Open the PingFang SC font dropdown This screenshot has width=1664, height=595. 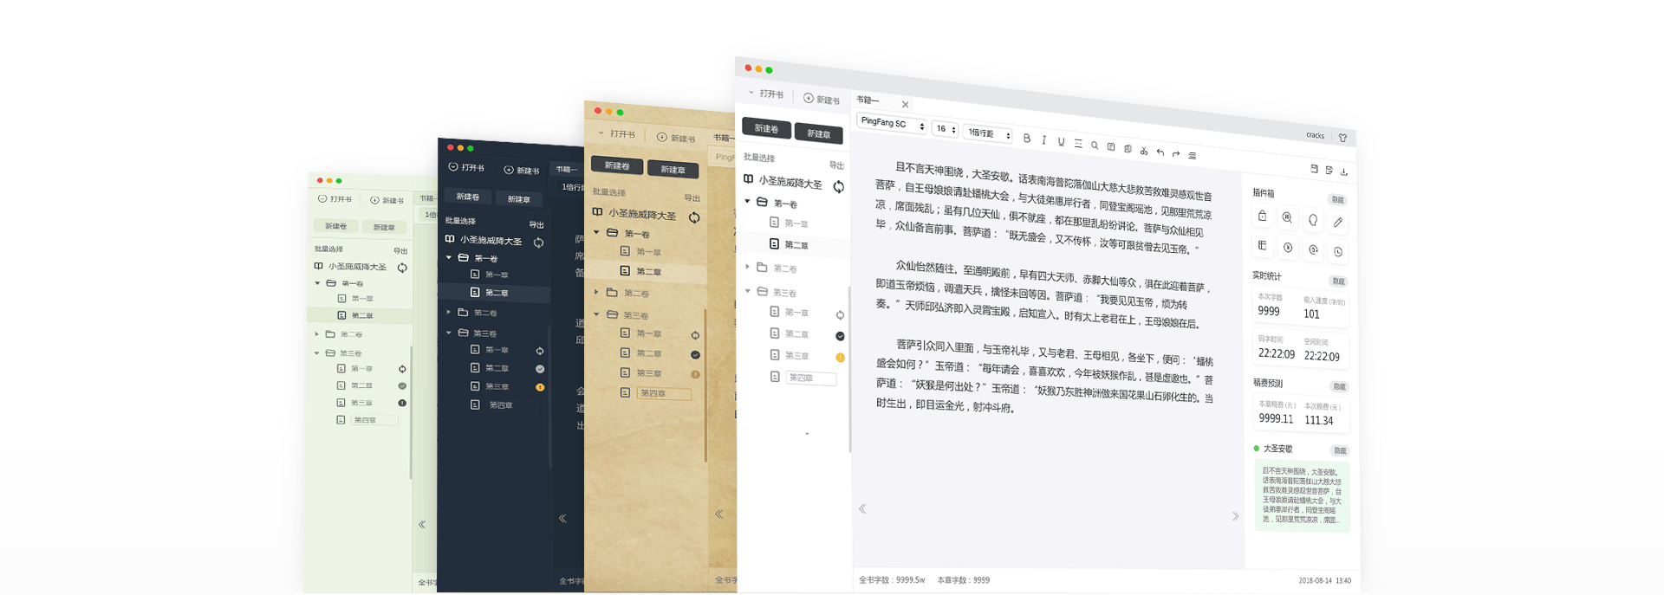click(x=892, y=124)
